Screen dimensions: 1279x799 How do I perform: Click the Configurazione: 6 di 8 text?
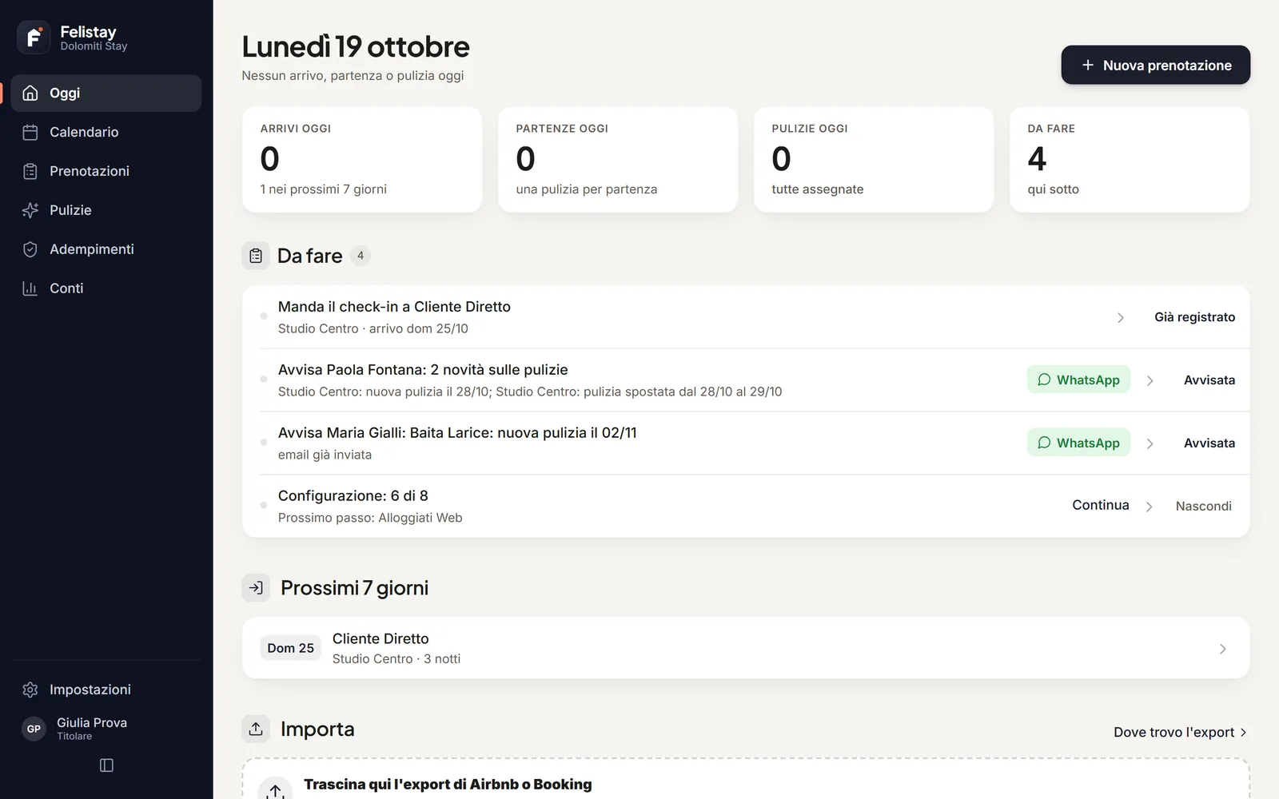(353, 496)
